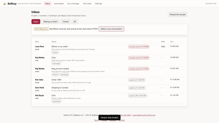Open Raj Mehta's chat conversation
This screenshot has height=123, width=219.
point(109,60)
